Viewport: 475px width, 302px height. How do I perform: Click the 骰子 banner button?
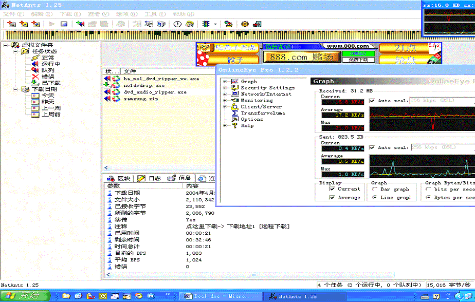click(x=235, y=59)
